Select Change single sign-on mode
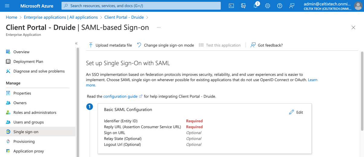 [165, 45]
